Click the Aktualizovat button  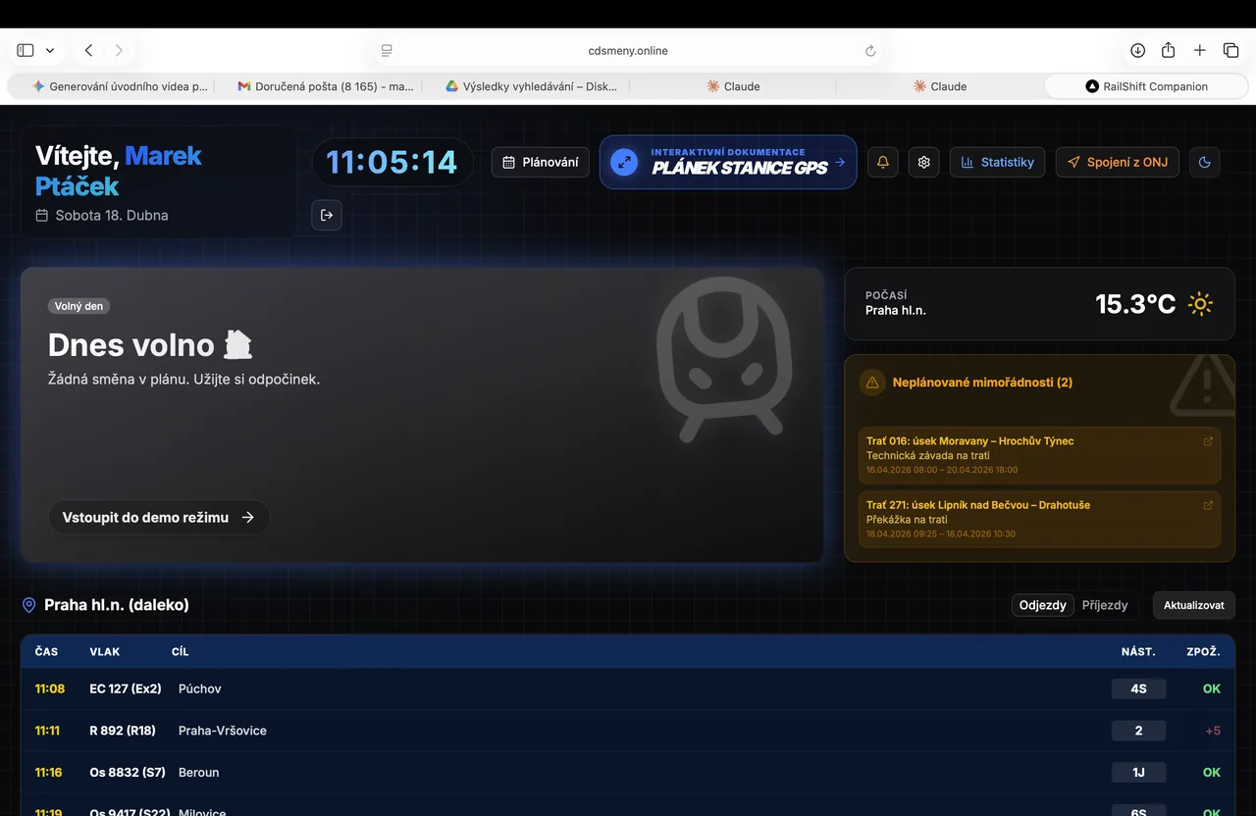click(1193, 605)
